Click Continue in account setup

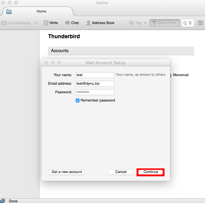tap(150, 172)
